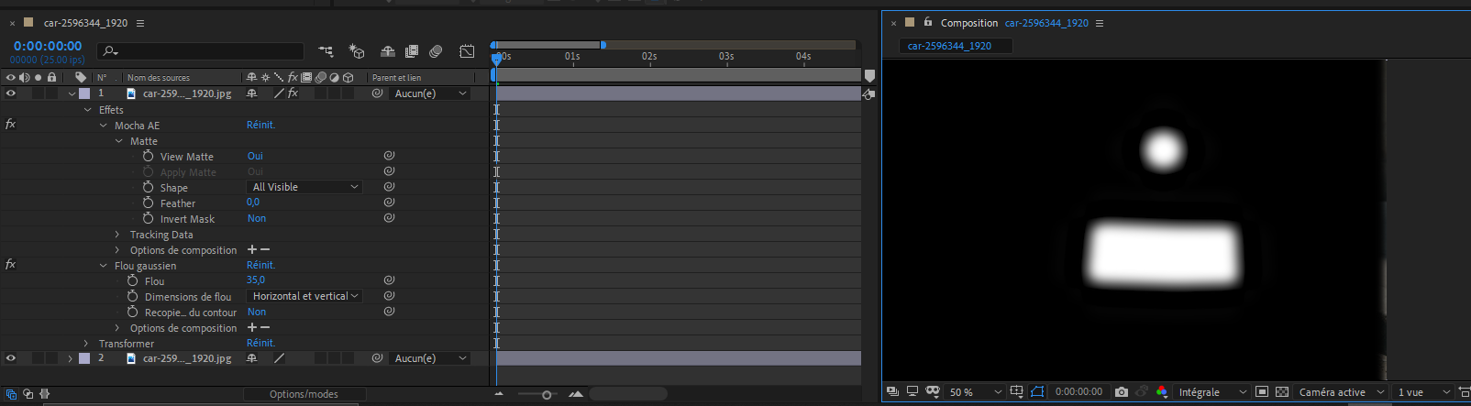Open Dimensions de flou dropdown
The image size is (1471, 406).
point(304,296)
